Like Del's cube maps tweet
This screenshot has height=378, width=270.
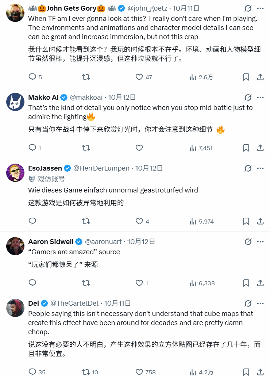tap(139, 372)
